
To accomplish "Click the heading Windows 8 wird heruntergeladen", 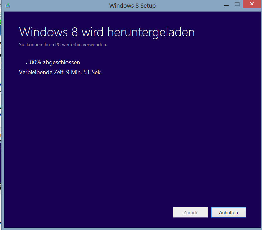I will pyautogui.click(x=107, y=32).
